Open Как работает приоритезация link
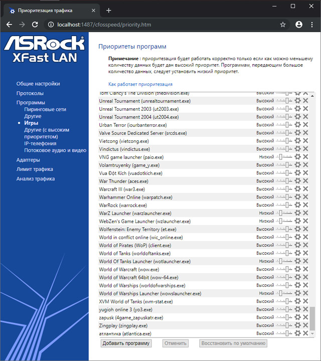The height and width of the screenshot is (361, 321). click(x=140, y=84)
